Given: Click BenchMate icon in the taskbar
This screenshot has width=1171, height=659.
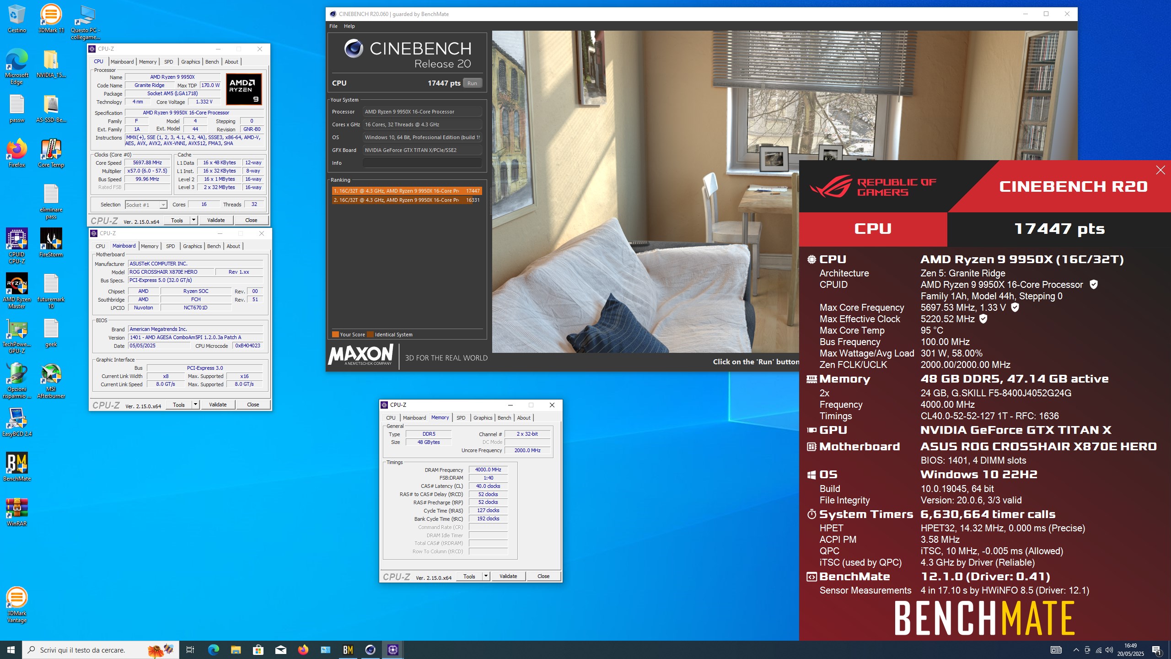Looking at the screenshot, I should [348, 649].
